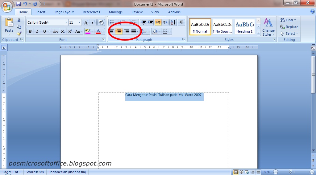
Task: Toggle Left-to-Right text direction
Action: pyautogui.click(x=158, y=22)
